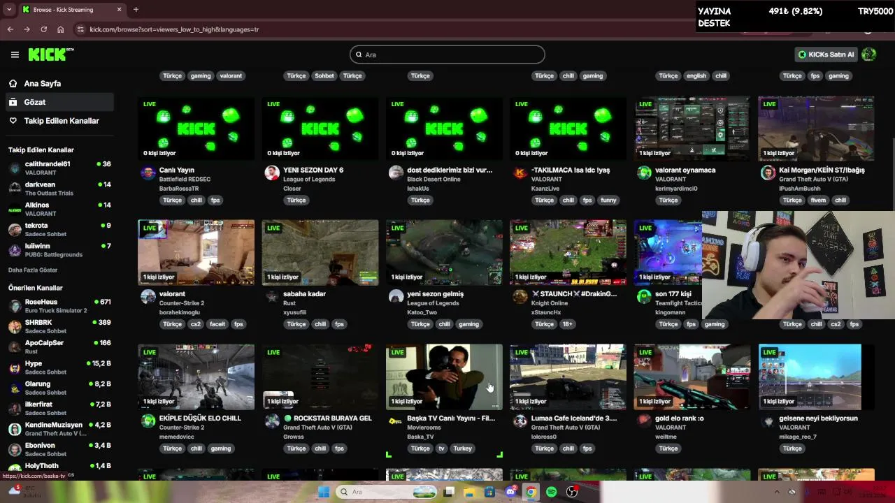This screenshot has height=503, width=895.
Task: Open OBS Studio from taskbar
Action: click(572, 492)
